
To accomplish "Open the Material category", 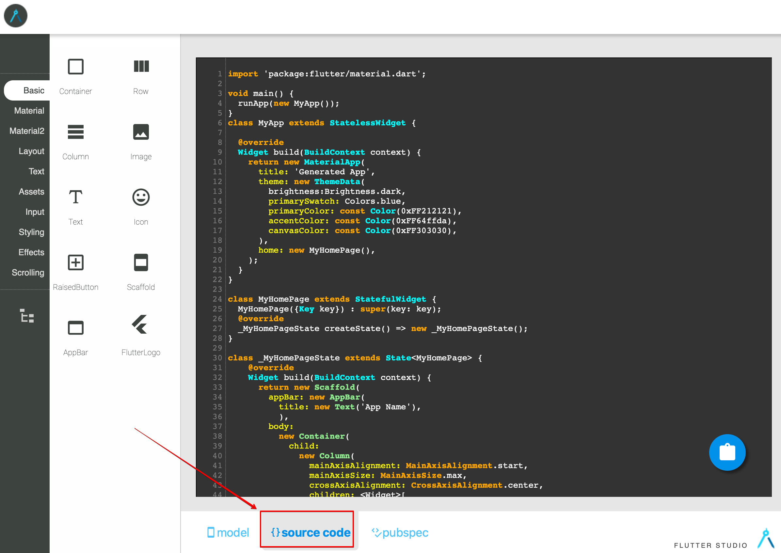I will [x=29, y=111].
